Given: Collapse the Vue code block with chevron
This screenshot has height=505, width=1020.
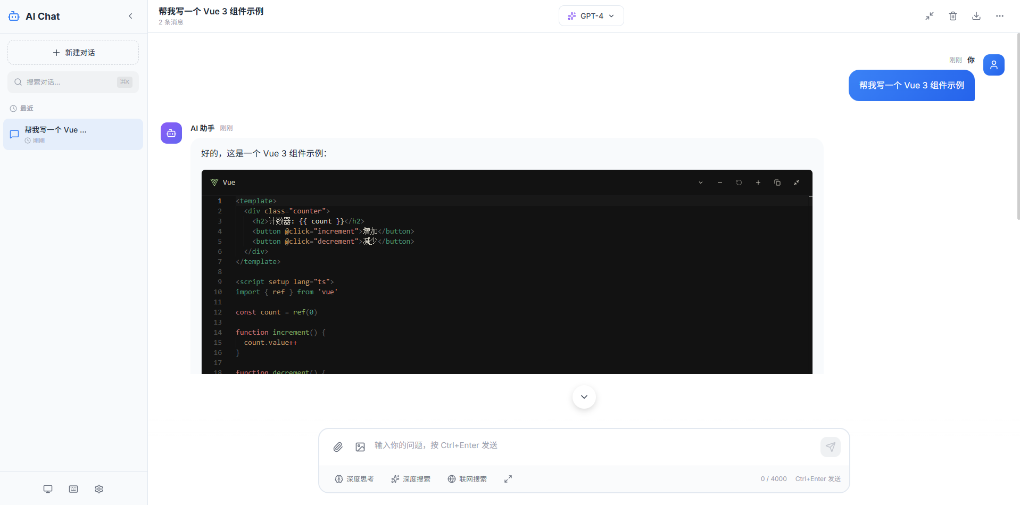Looking at the screenshot, I should pos(700,183).
